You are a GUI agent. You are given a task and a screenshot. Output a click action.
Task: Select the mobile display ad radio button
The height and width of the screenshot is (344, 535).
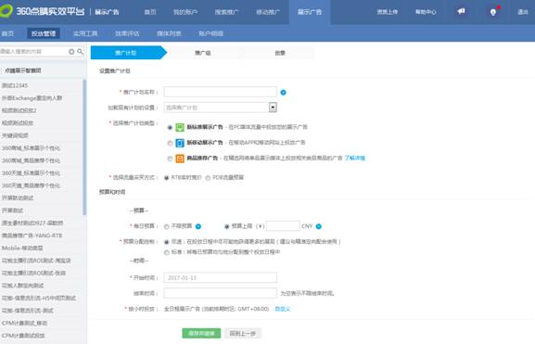(x=170, y=143)
